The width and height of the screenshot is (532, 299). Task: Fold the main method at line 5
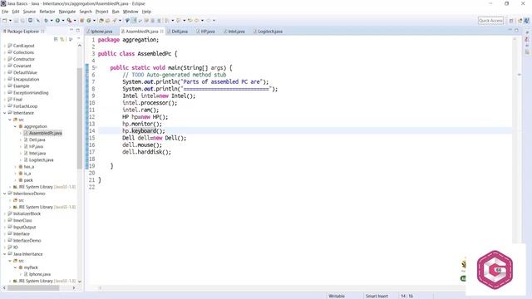(96, 67)
